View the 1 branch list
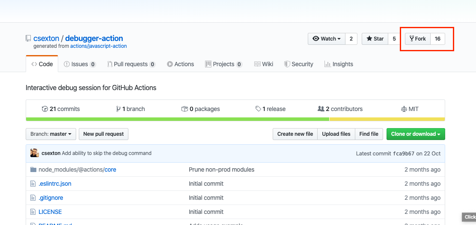476x225 pixels. [x=131, y=109]
